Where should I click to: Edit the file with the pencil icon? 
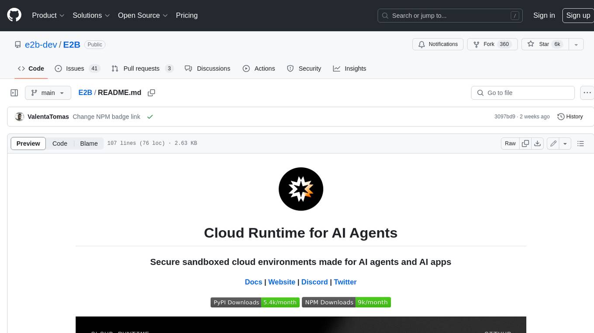(x=553, y=143)
